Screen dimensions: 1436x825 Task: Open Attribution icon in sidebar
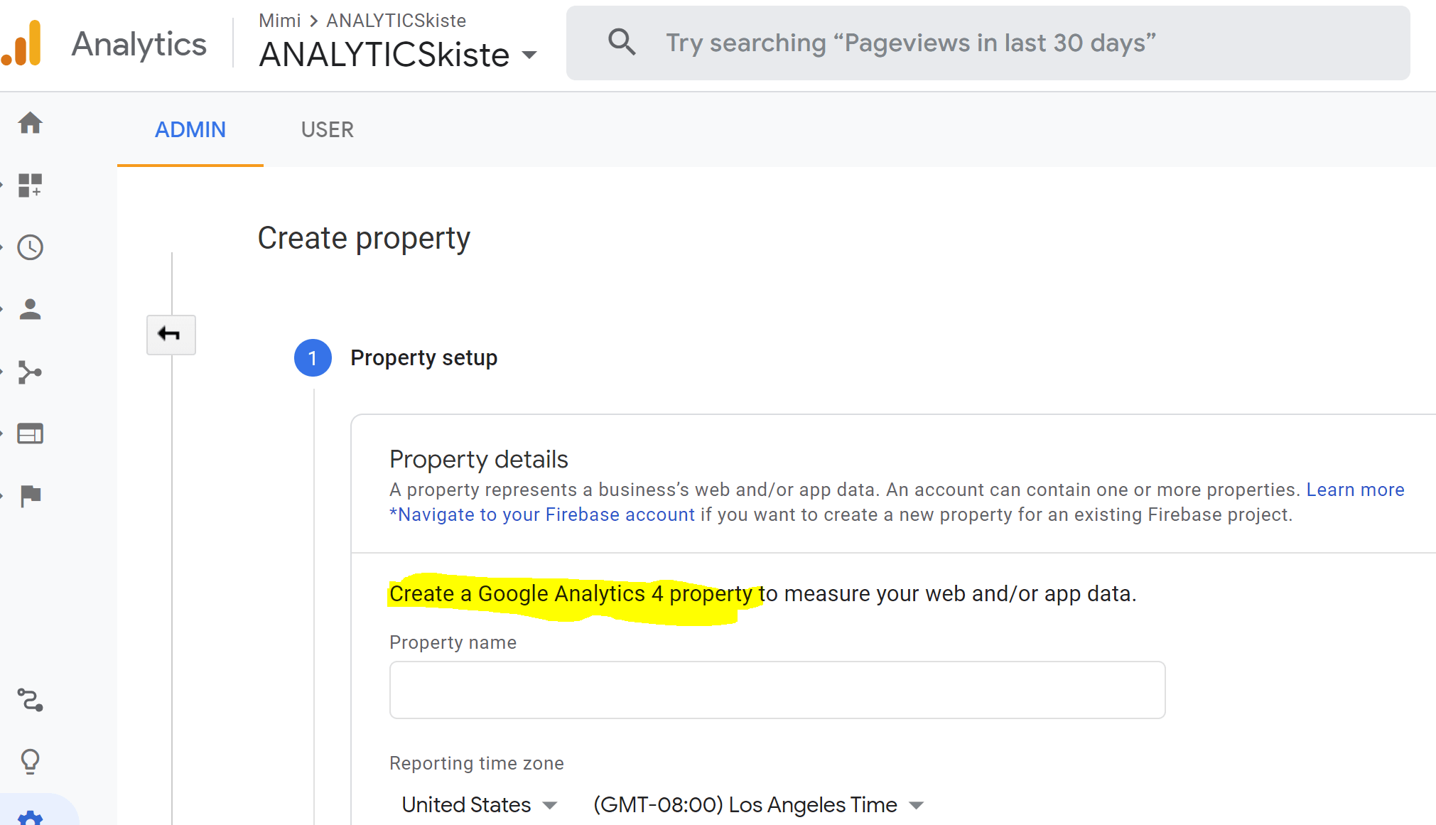click(x=30, y=700)
